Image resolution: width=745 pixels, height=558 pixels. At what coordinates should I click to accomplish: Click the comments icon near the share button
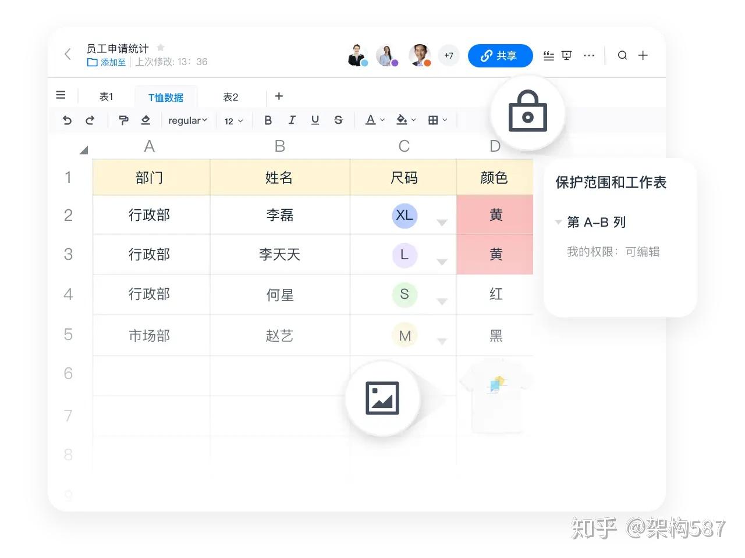pos(548,55)
